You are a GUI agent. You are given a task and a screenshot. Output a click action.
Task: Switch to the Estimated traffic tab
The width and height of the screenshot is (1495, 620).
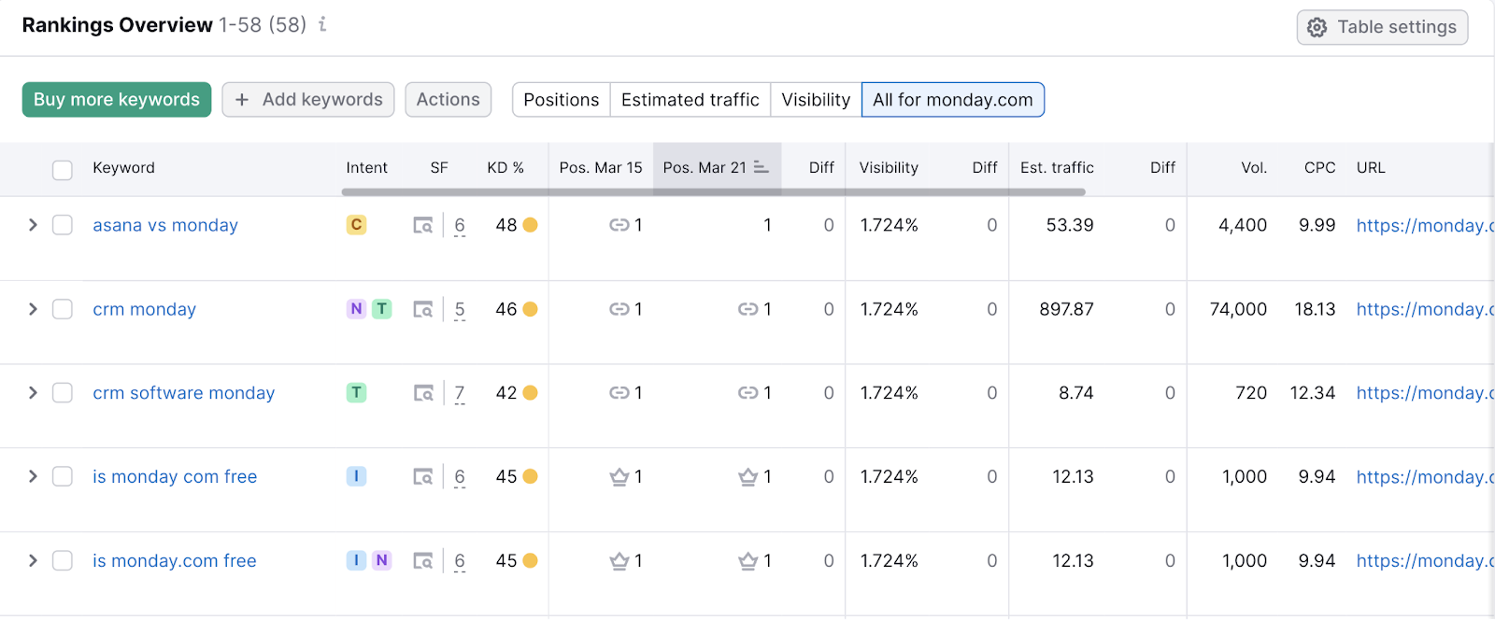pos(690,100)
